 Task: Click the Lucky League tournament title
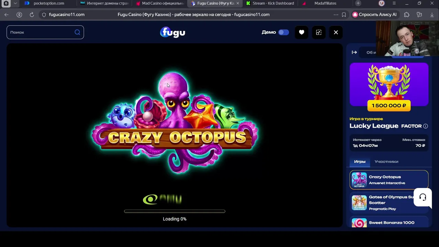click(374, 126)
